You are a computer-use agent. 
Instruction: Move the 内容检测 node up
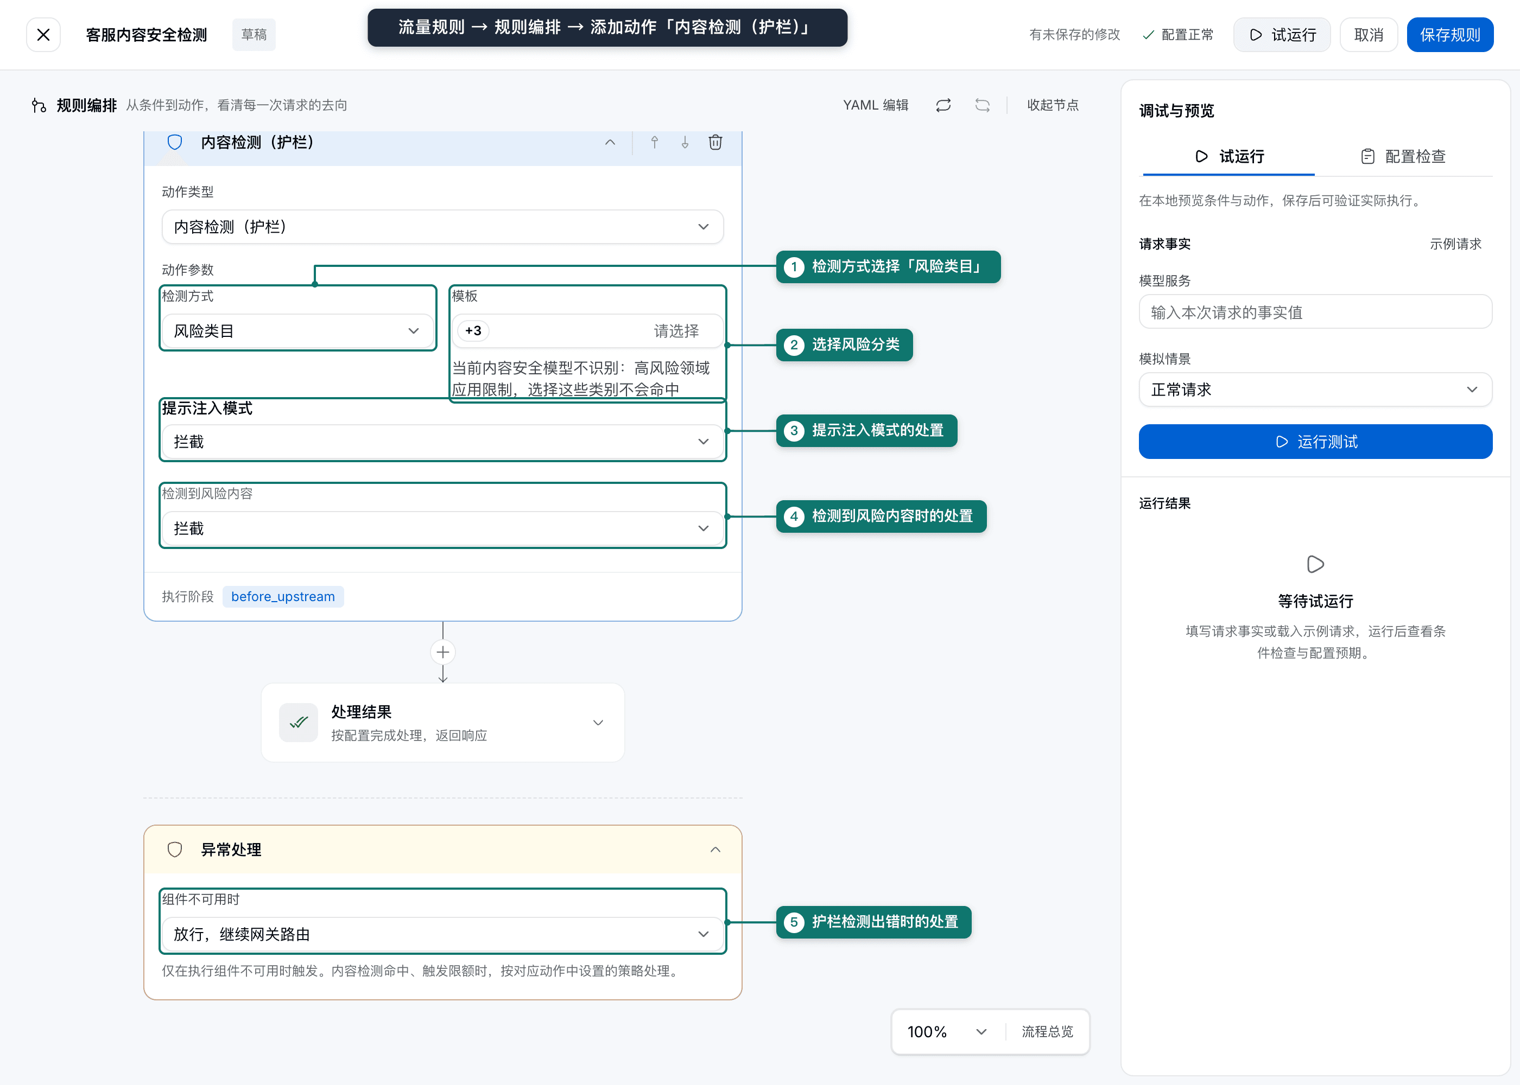(654, 142)
